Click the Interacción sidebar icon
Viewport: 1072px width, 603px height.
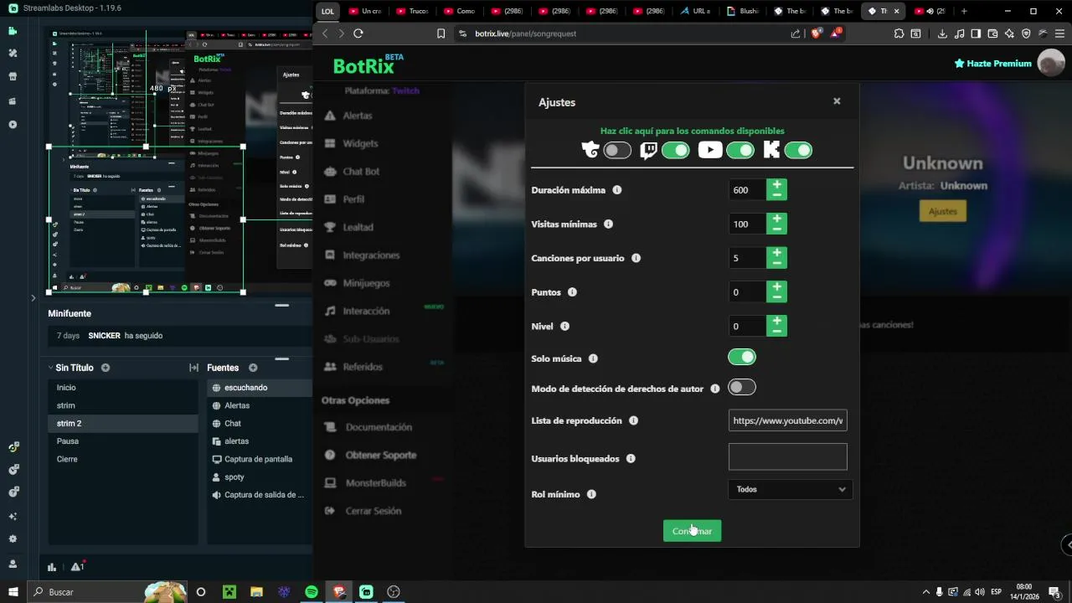(x=330, y=311)
